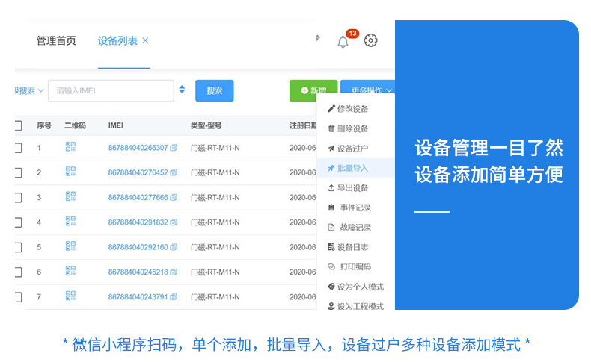Open the QR code icon in row 7
Image resolution: width=591 pixels, height=362 pixels.
70,296
